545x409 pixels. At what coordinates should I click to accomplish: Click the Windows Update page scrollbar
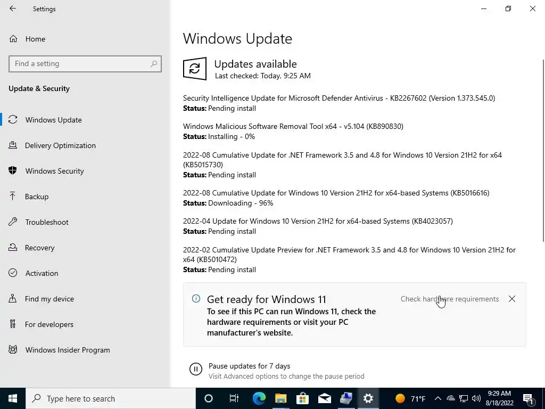click(543, 150)
